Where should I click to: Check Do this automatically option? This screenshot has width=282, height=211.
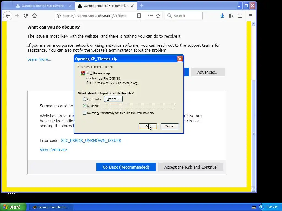tap(85, 113)
